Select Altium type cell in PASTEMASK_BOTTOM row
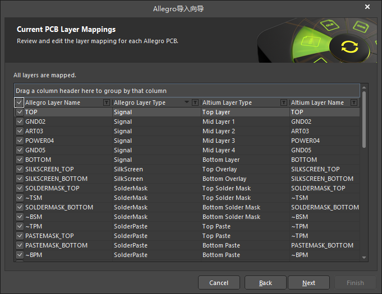 245,245
